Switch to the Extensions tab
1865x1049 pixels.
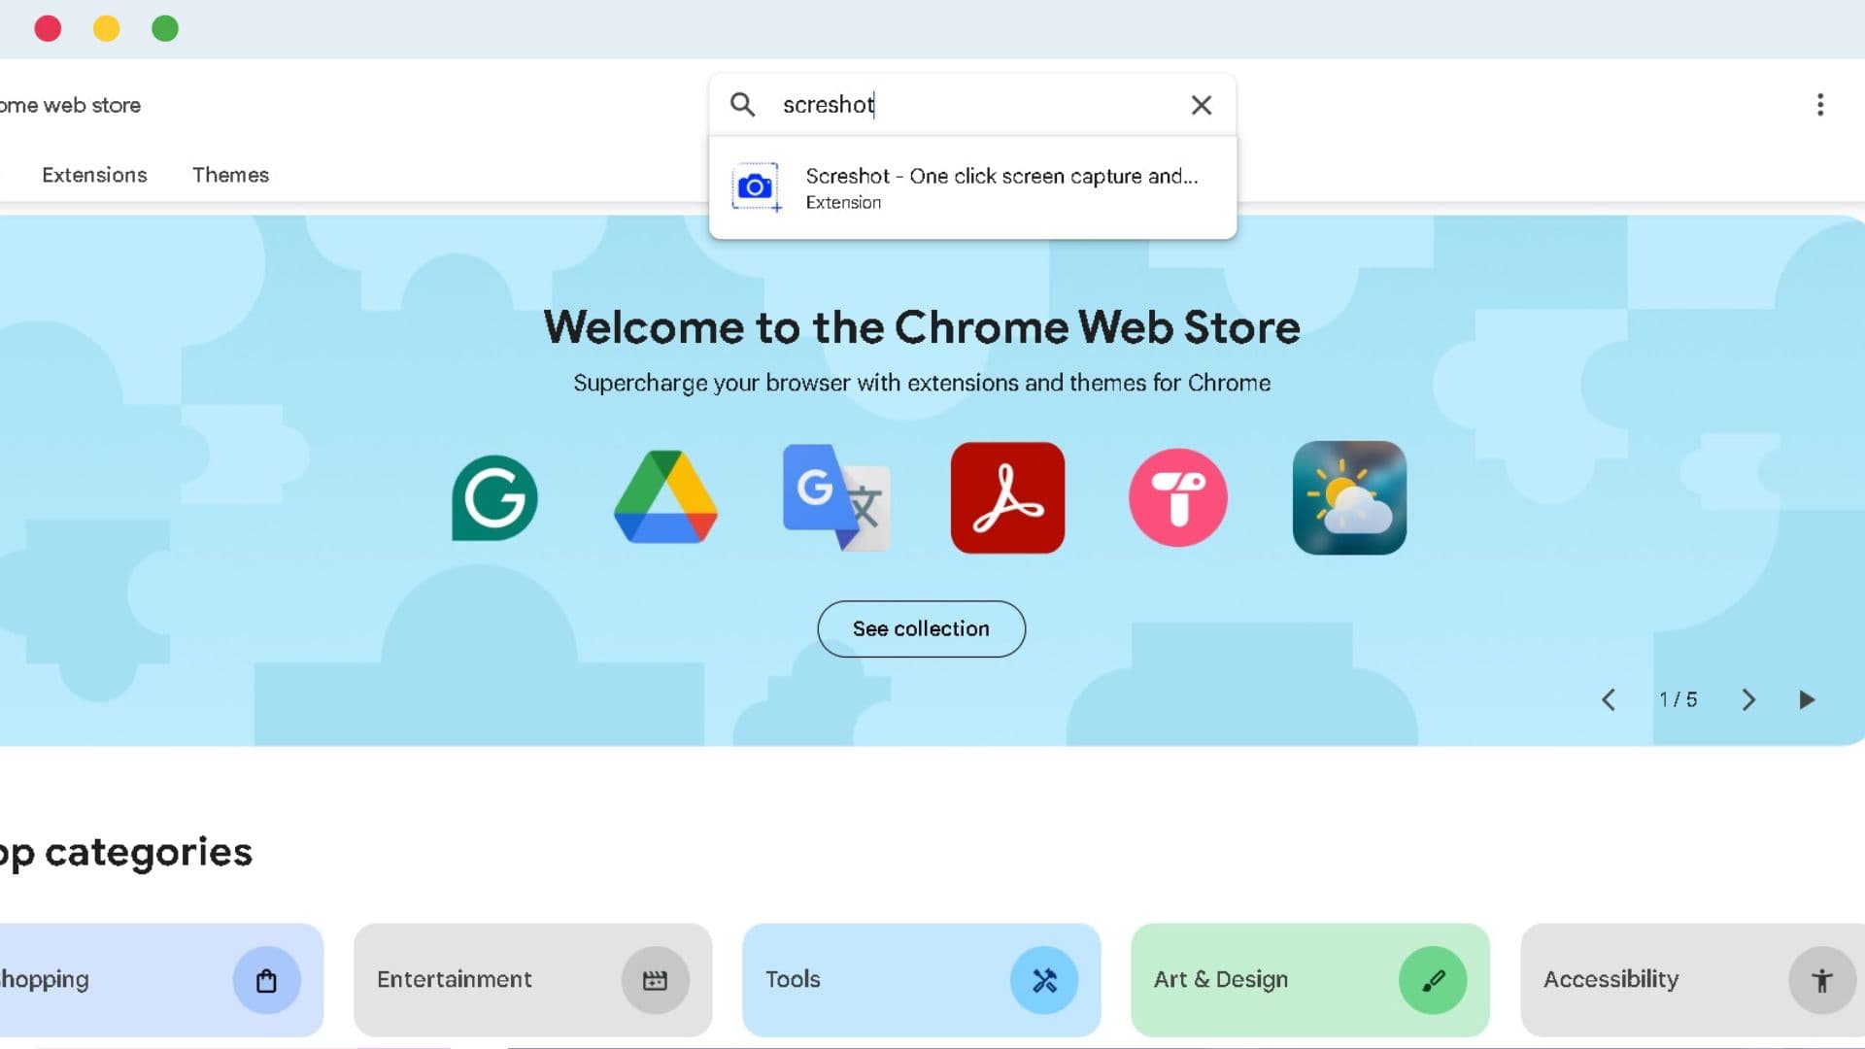point(94,175)
